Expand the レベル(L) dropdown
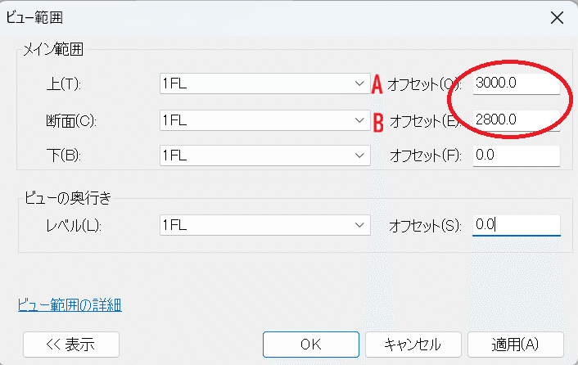The image size is (578, 365). coord(264,224)
